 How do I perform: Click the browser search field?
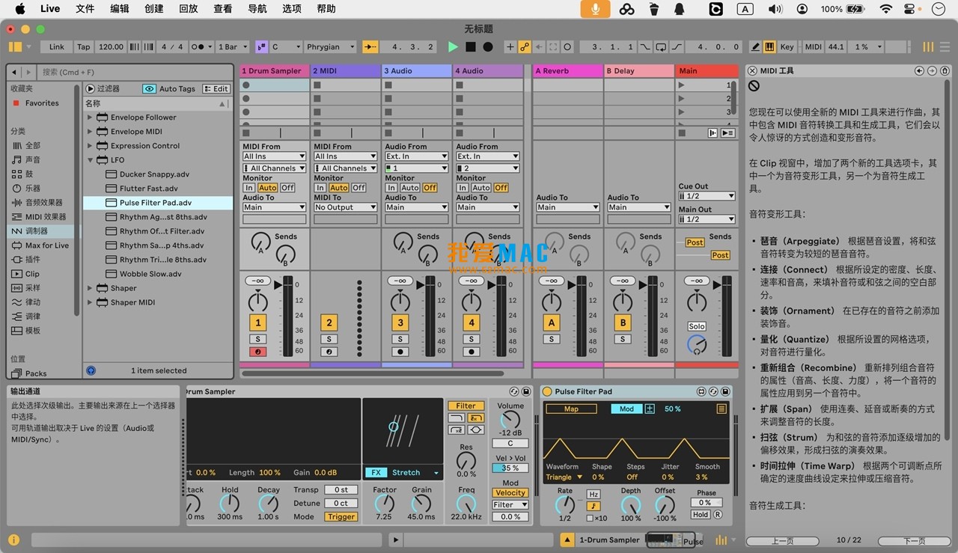tap(135, 72)
